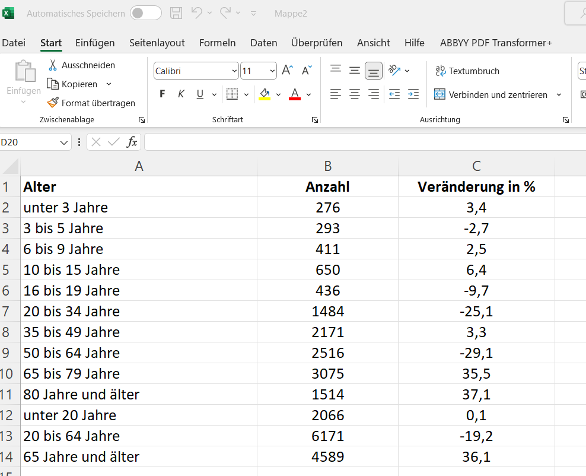586x476 pixels.
Task: Click the Save disk icon
Action: coord(176,13)
